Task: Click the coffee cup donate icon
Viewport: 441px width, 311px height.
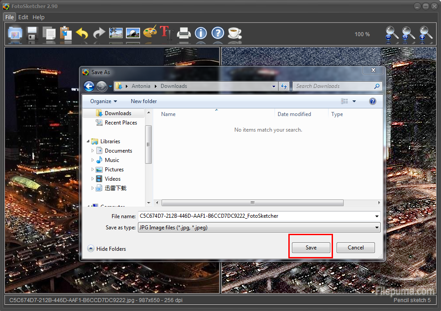Action: click(x=234, y=33)
